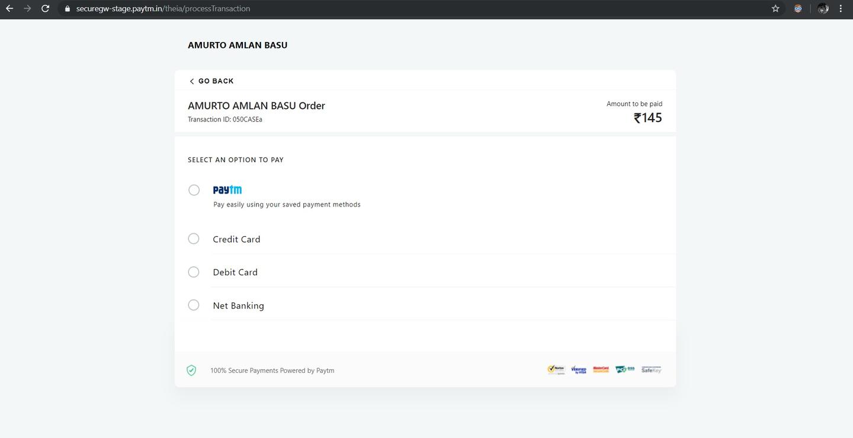
Task: Open the Chrome profile avatar
Action: click(x=823, y=8)
